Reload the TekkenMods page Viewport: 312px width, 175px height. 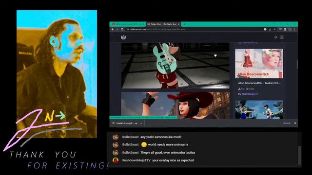(x=122, y=29)
